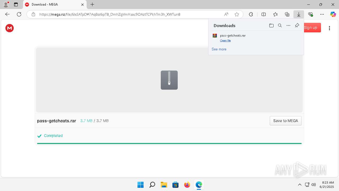Screen dimensions: 339x191
Task: Toggle the Downloads toolbar button
Action: point(299,14)
